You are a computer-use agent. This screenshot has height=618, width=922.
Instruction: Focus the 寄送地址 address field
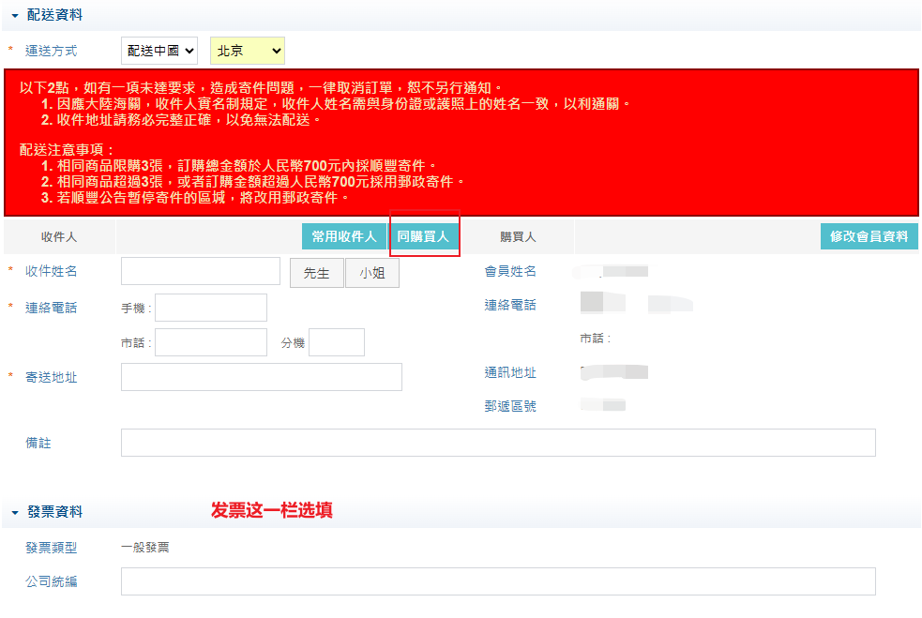click(x=262, y=377)
